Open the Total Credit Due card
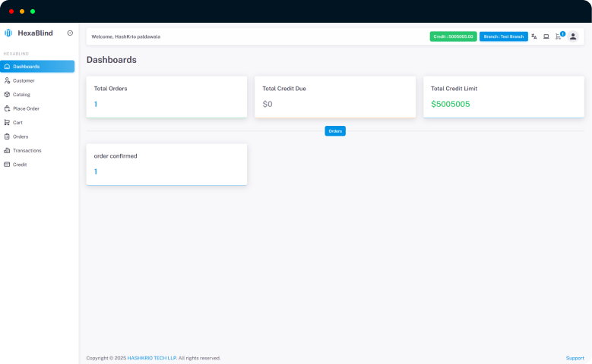The height and width of the screenshot is (364, 592). click(x=335, y=97)
